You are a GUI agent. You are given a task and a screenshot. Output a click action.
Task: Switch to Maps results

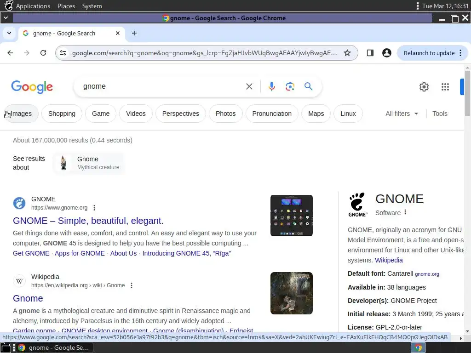pos(316,114)
